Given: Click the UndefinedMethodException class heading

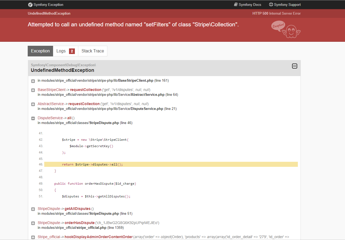Looking at the screenshot, I should coord(63,70).
